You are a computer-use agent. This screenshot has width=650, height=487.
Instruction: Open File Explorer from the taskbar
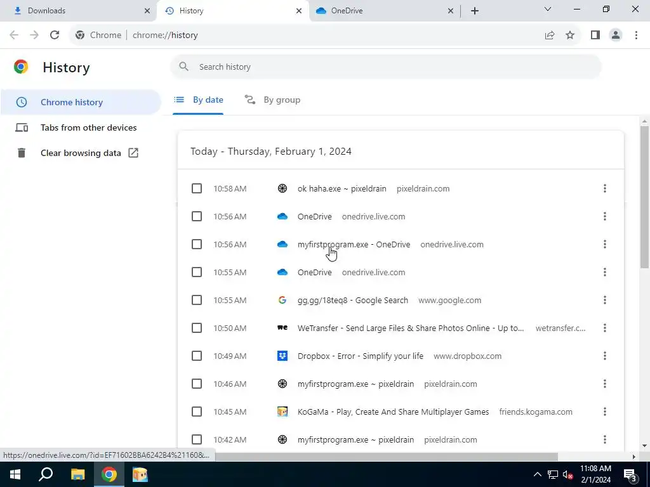[x=77, y=474]
